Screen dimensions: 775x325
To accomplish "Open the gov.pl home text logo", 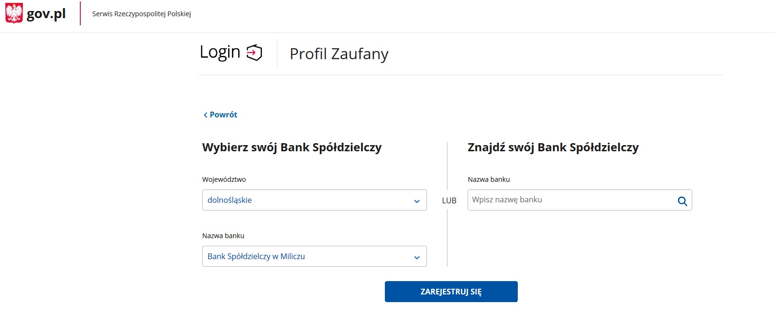I will [x=46, y=14].
